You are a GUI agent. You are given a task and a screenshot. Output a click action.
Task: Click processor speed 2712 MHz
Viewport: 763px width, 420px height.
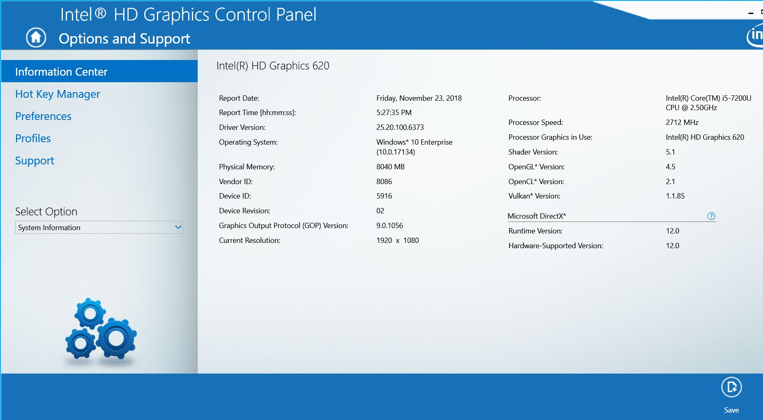pos(682,122)
